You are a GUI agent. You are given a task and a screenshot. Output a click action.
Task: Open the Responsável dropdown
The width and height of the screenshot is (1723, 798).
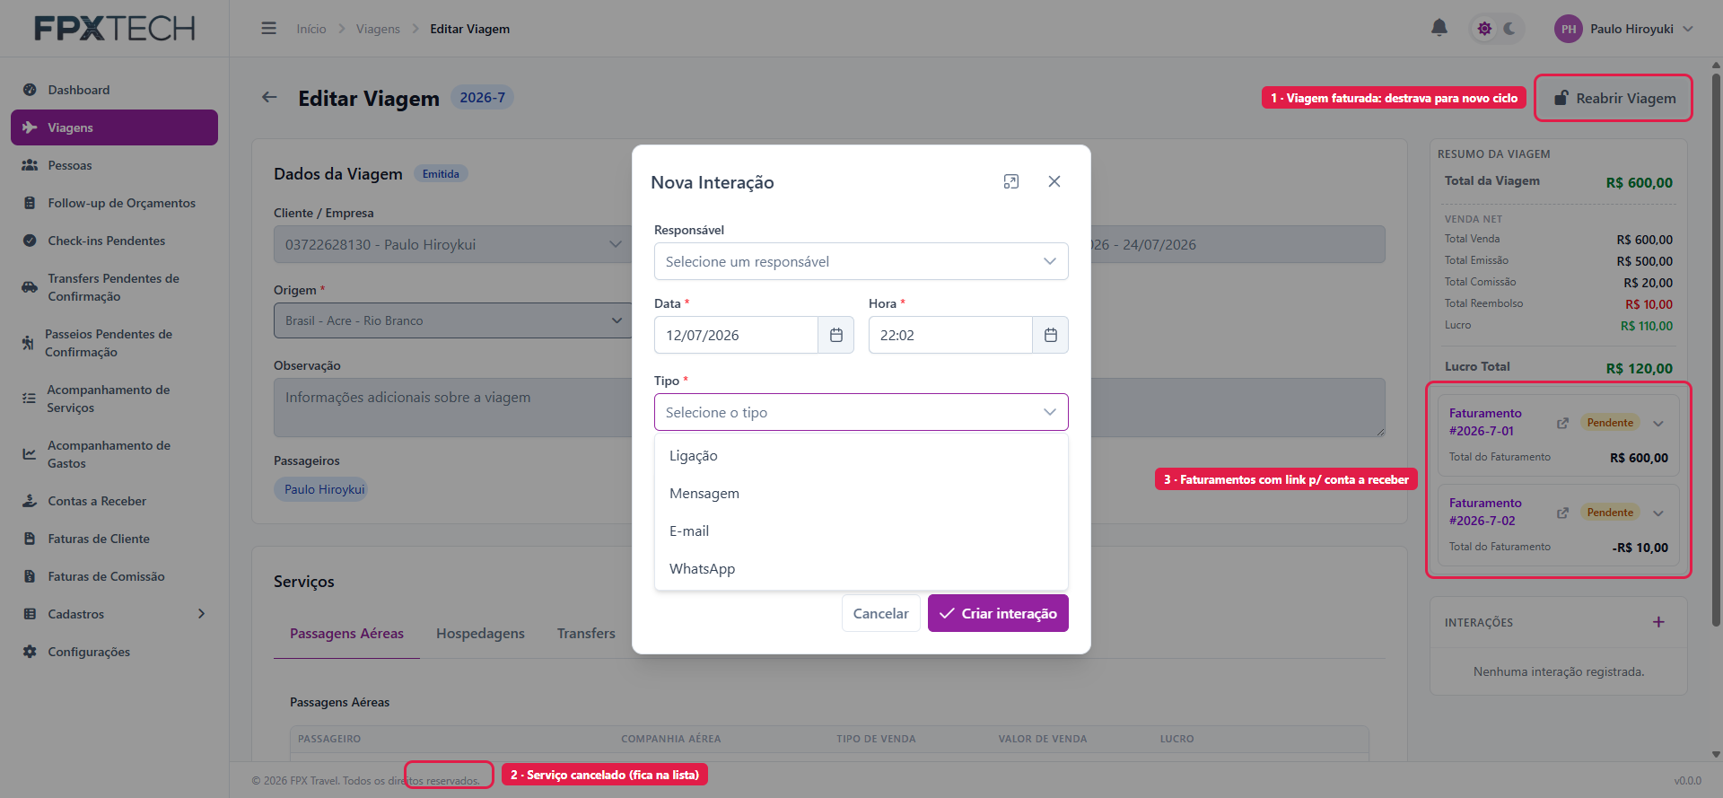[x=861, y=261]
